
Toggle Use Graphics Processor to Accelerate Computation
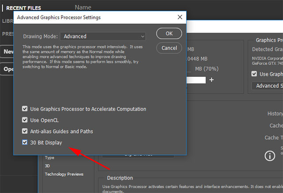25,109
